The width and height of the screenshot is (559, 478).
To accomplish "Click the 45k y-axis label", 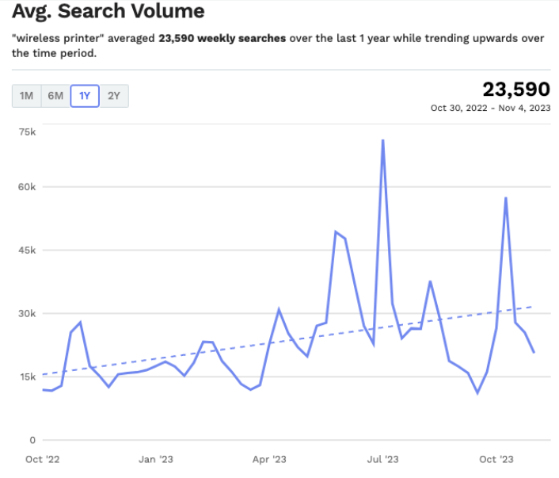I will pos(28,250).
